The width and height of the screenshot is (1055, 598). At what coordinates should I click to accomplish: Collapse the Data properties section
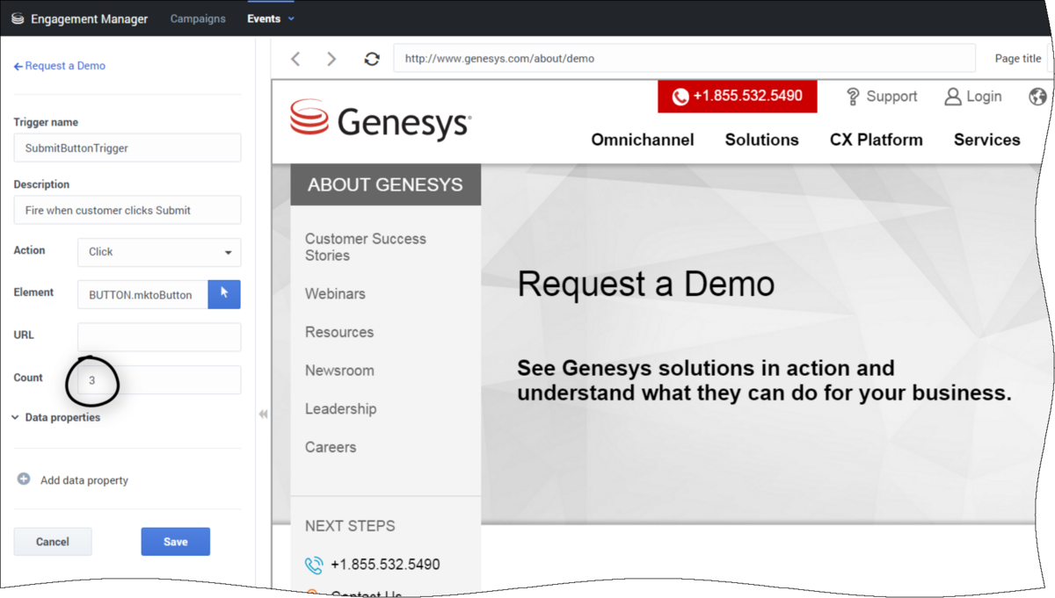pos(56,418)
